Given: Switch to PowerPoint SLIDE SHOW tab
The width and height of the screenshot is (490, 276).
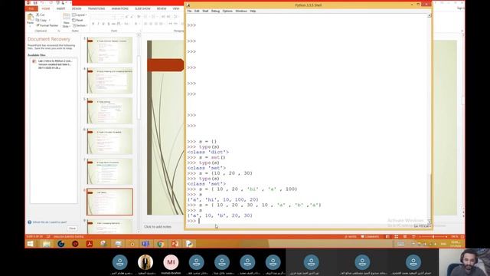Looking at the screenshot, I should click(142, 8).
